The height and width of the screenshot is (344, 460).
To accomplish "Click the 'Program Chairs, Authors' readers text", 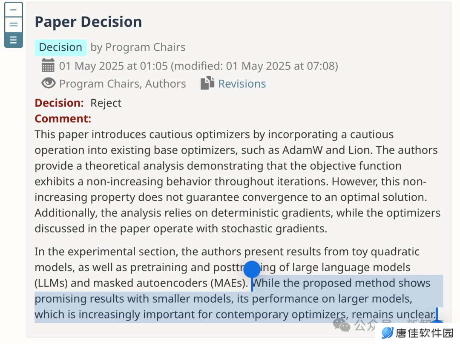I will pyautogui.click(x=123, y=84).
